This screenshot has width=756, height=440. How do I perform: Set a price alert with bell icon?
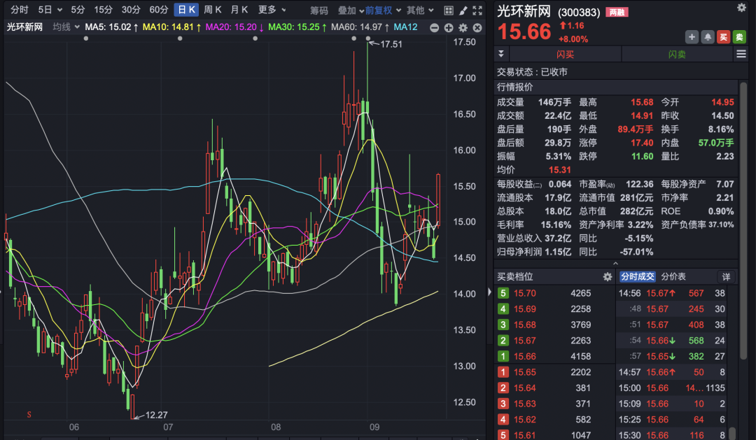coord(708,37)
